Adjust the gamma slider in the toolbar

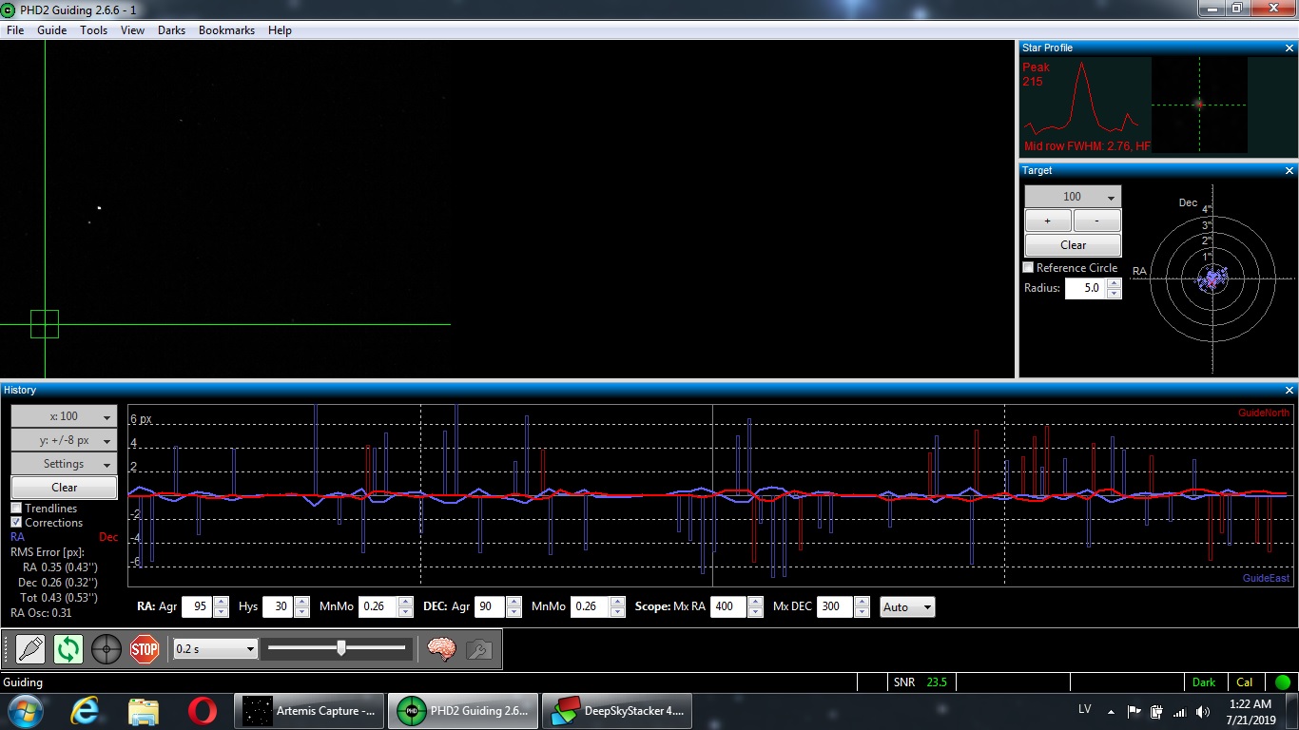tap(340, 648)
